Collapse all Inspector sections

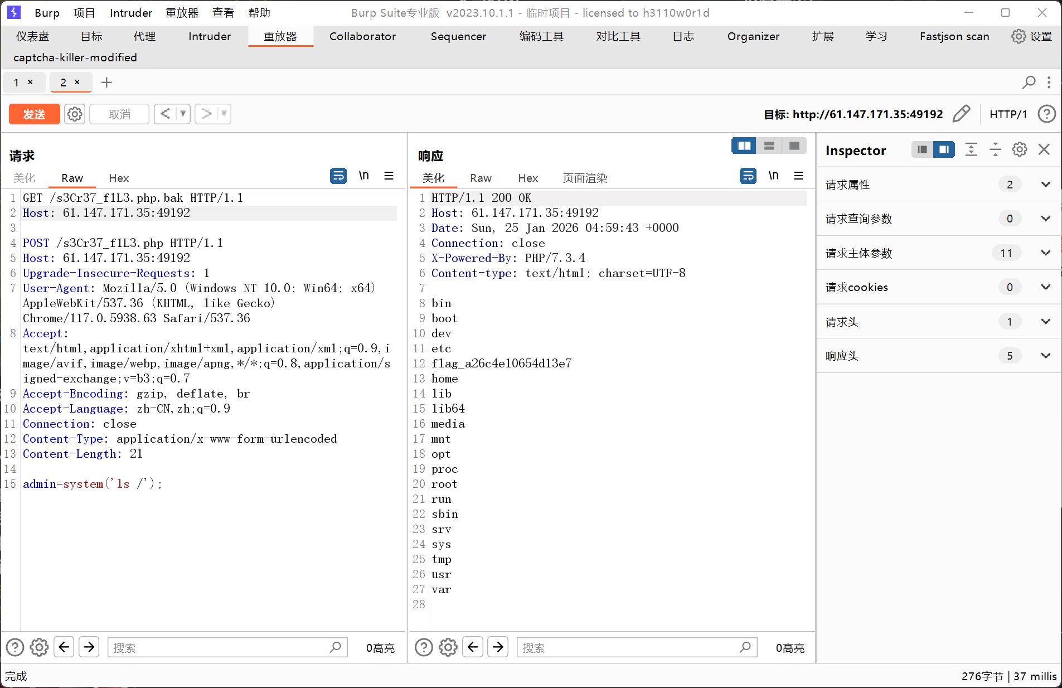point(995,149)
